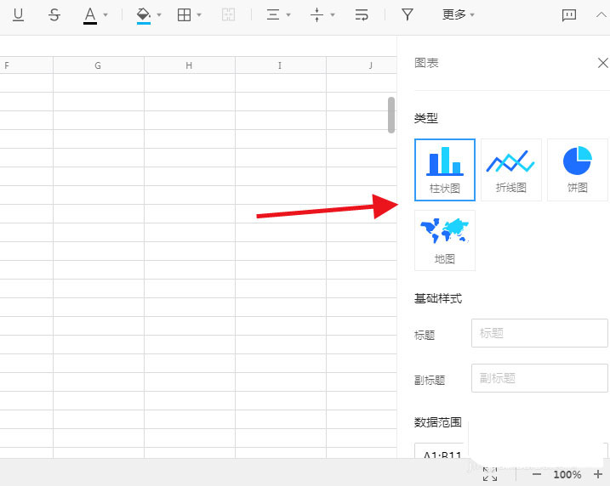Screen dimensions: 610x486
Task: Expand the horizontal alignment dropdown
Action: 288,15
